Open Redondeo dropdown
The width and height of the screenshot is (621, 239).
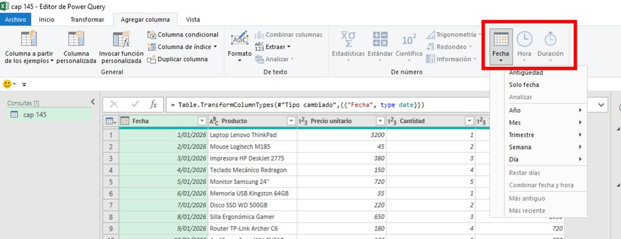(449, 47)
